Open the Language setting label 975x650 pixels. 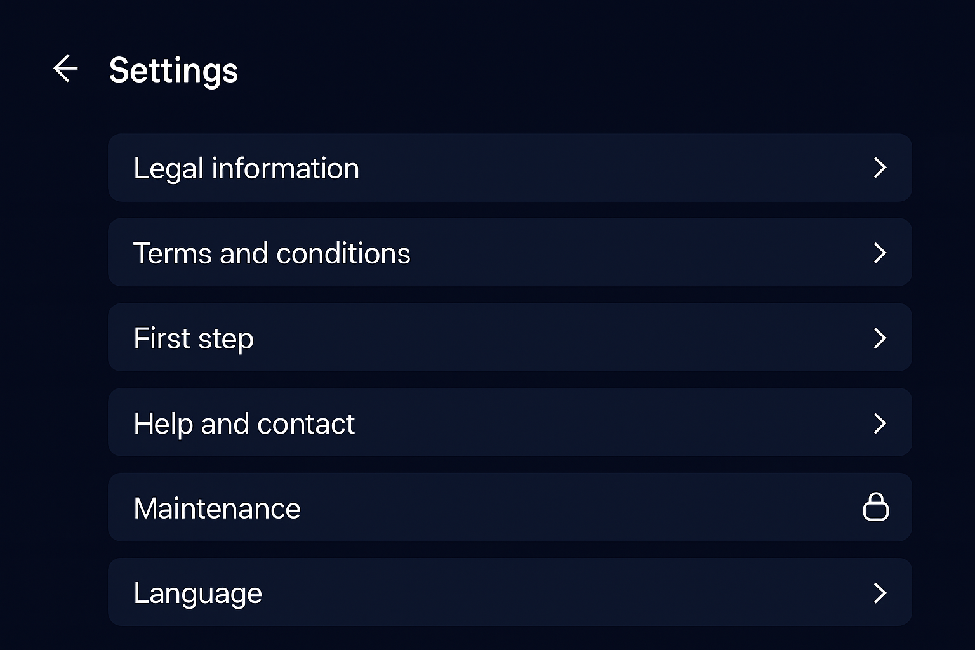[197, 594]
